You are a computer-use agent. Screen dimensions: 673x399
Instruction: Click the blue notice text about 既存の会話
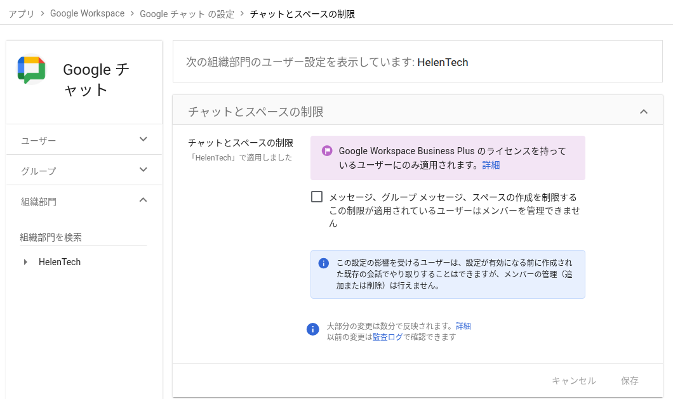coord(454,274)
